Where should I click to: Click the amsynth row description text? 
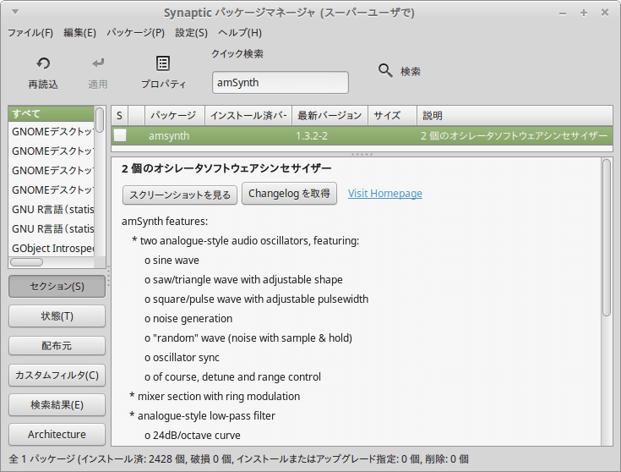pos(514,136)
